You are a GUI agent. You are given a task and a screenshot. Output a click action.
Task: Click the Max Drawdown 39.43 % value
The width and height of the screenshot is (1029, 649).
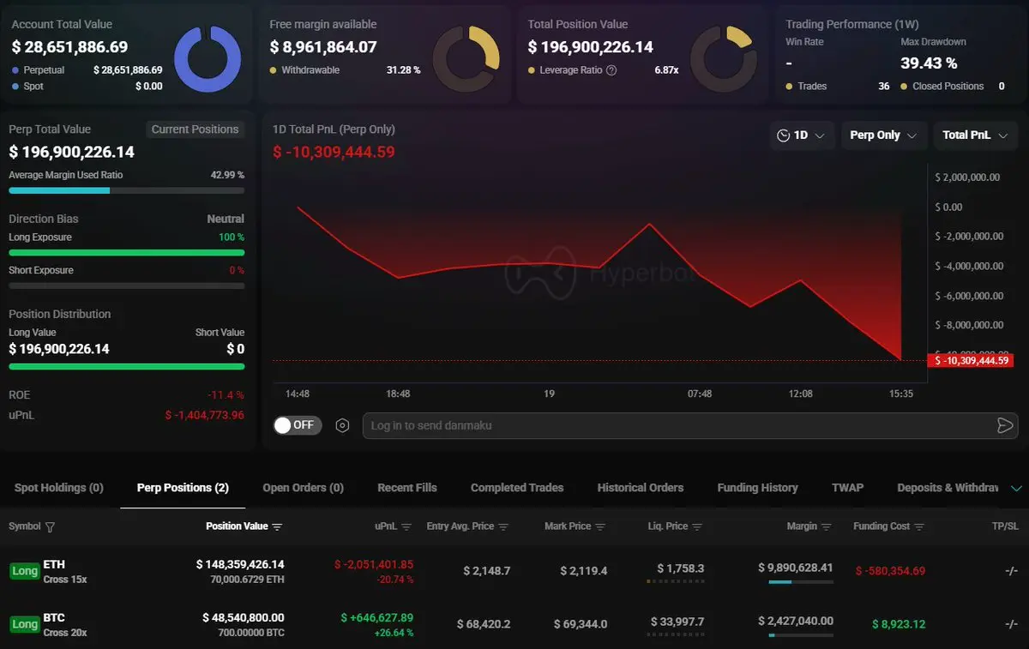(929, 63)
